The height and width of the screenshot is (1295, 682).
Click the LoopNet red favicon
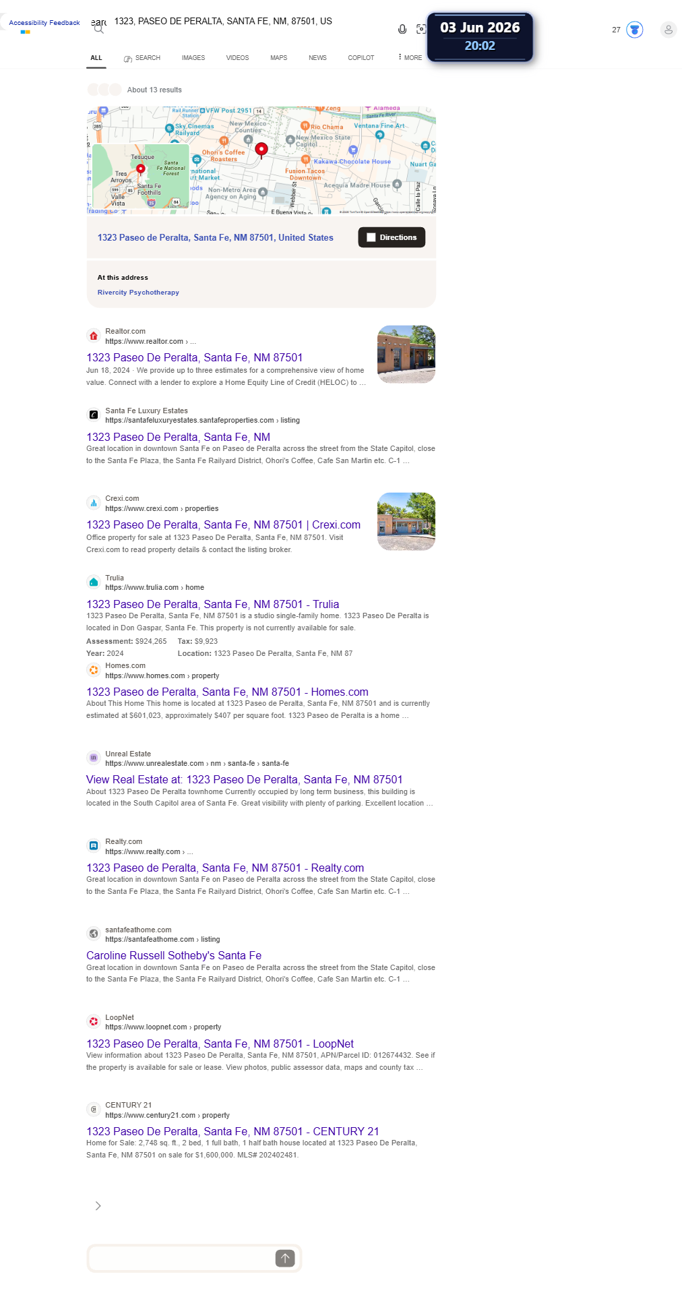click(94, 1021)
